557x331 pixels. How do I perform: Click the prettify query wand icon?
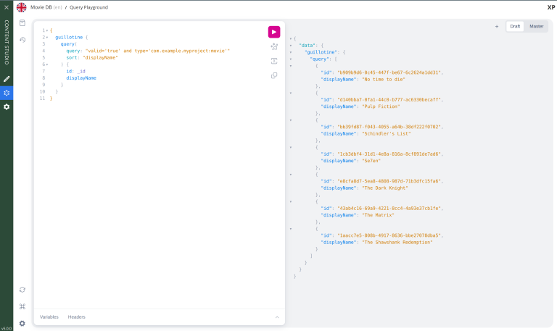(274, 46)
